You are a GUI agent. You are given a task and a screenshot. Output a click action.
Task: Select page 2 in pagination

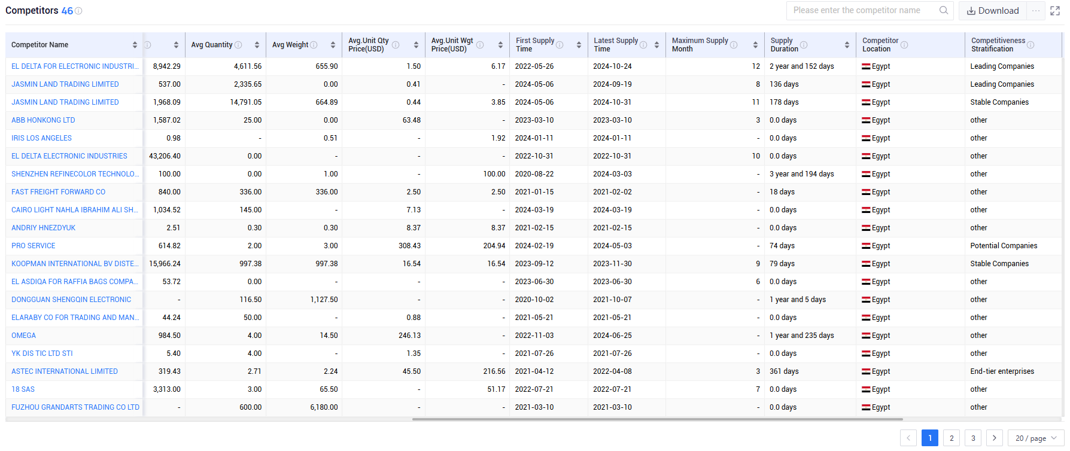tap(952, 438)
